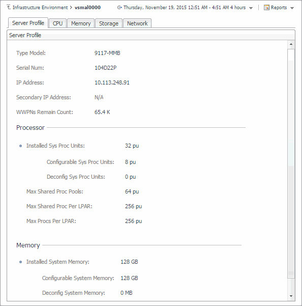Click the Server Profile panel title
Image resolution: width=302 pixels, height=306 pixels.
(25, 35)
